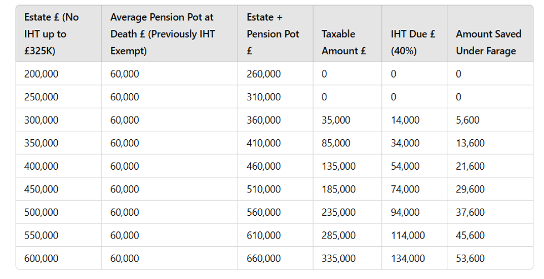The height and width of the screenshot is (279, 544).
Task: Click the 335,000 taxable amount cell
Action: (x=339, y=258)
